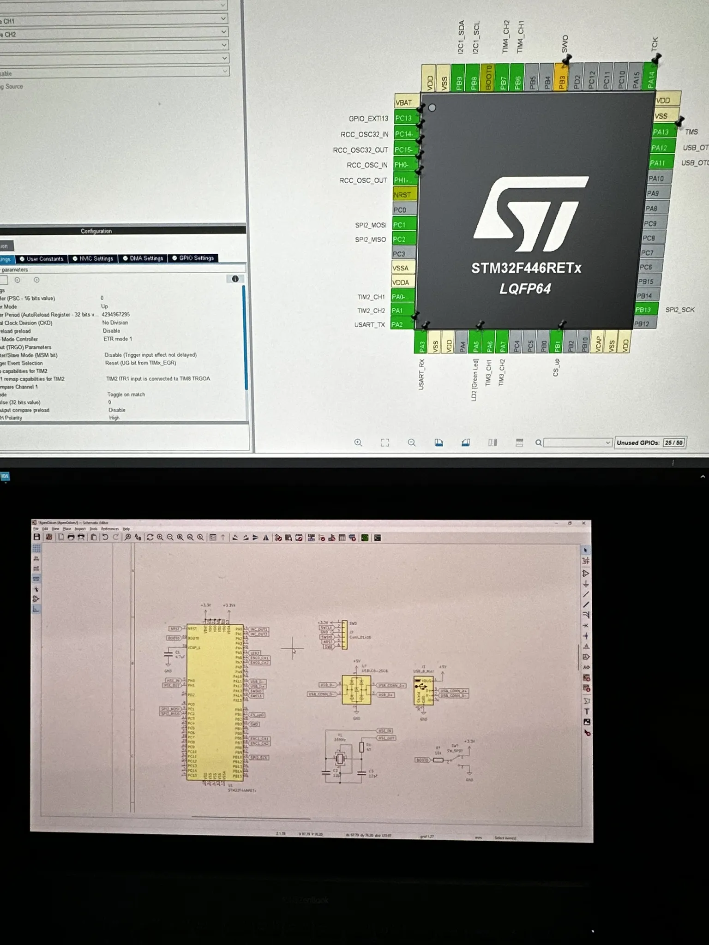Click the PC13 pin on the chip

point(405,118)
